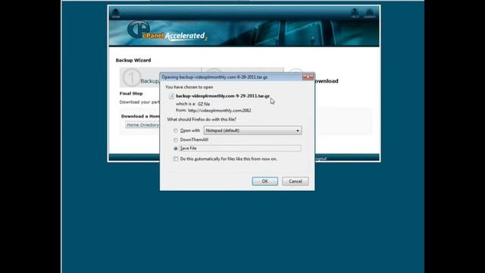Click the Home Directory backup link
The width and height of the screenshot is (485, 273).
142,124
